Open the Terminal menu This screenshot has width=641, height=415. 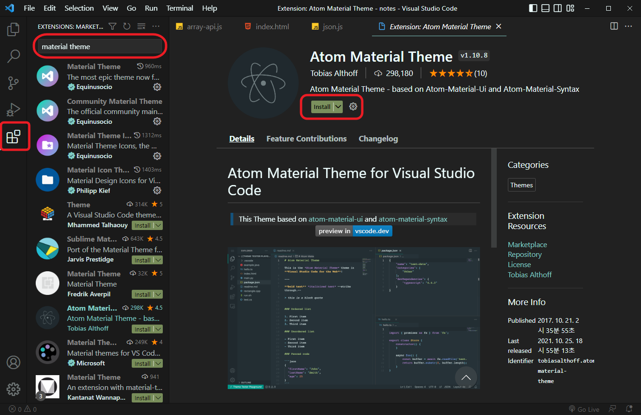(180, 8)
